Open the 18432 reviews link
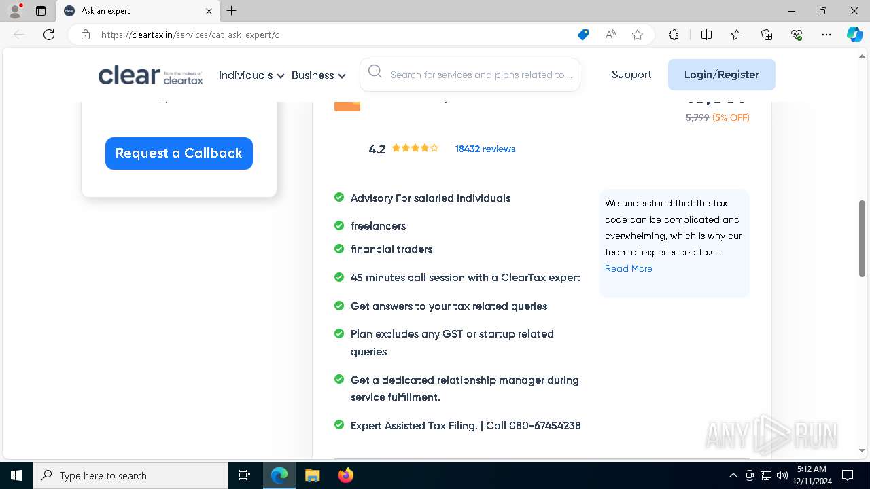This screenshot has width=870, height=489. pos(485,149)
